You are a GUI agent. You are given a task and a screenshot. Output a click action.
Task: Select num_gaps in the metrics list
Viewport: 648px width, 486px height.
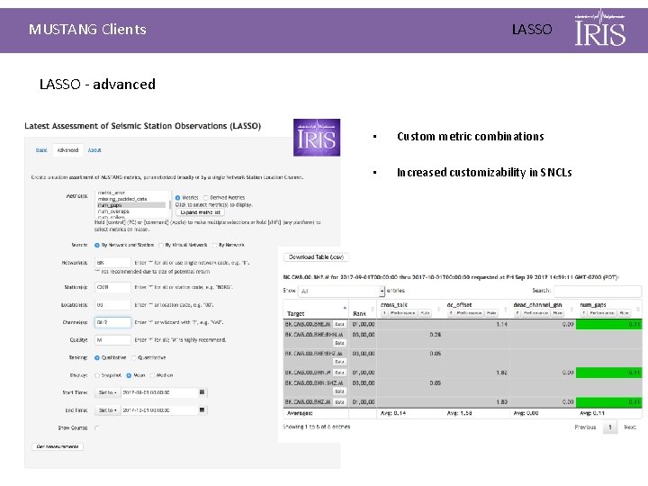131,205
